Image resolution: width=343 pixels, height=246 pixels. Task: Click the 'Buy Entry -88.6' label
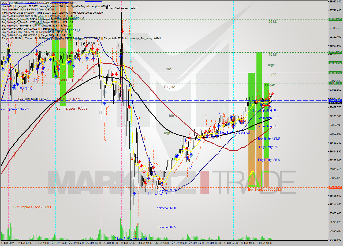[269, 160]
